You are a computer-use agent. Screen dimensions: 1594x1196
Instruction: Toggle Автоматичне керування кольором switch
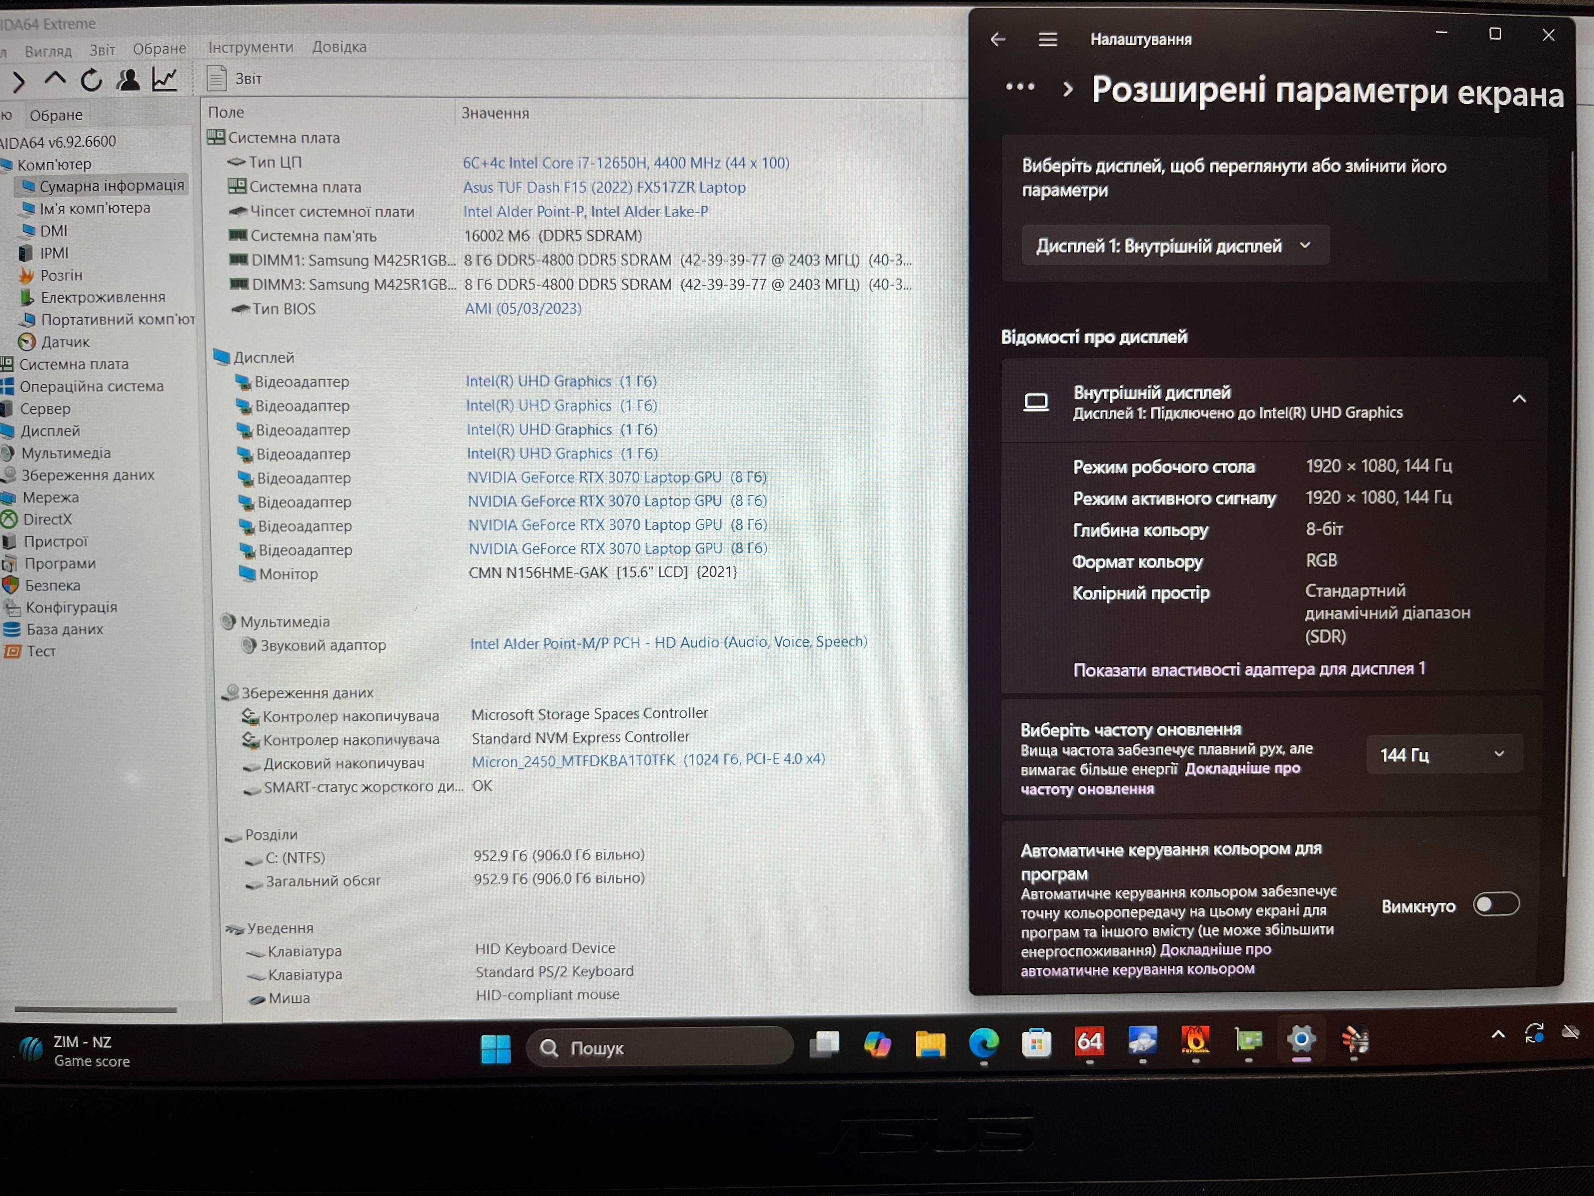click(1496, 904)
